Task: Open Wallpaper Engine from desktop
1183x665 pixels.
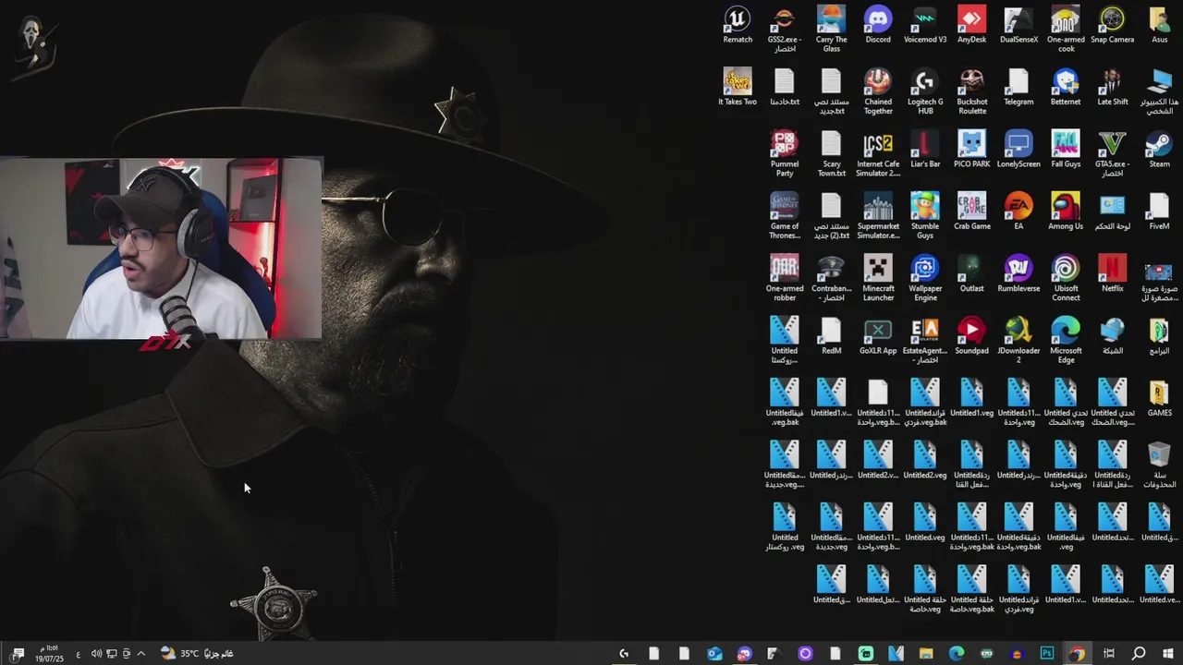Action: pos(925,277)
